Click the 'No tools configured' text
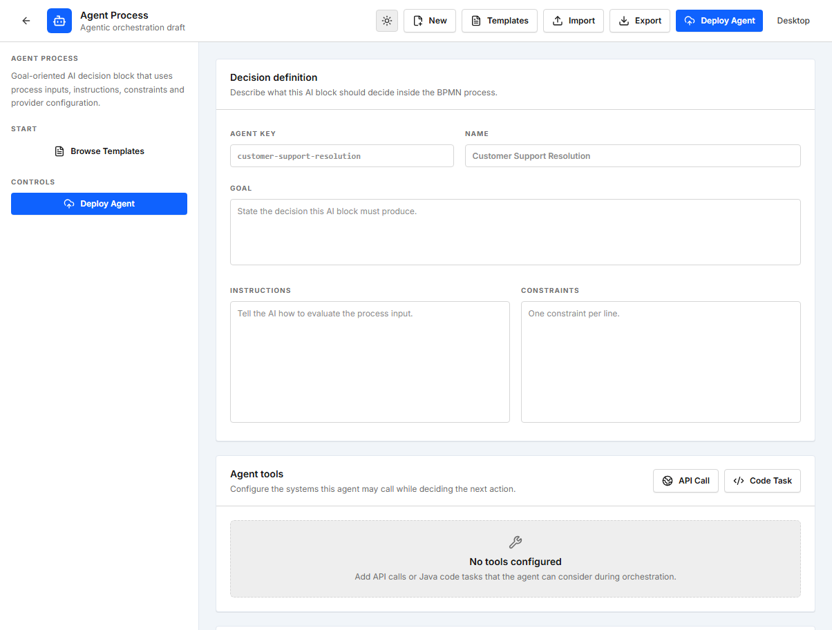This screenshot has width=832, height=630. coord(516,562)
